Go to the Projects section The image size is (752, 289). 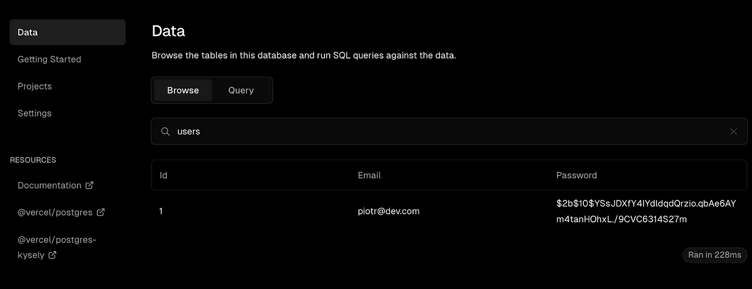click(x=35, y=86)
